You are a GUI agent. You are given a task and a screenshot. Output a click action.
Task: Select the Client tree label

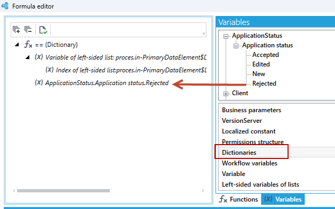coord(240,93)
